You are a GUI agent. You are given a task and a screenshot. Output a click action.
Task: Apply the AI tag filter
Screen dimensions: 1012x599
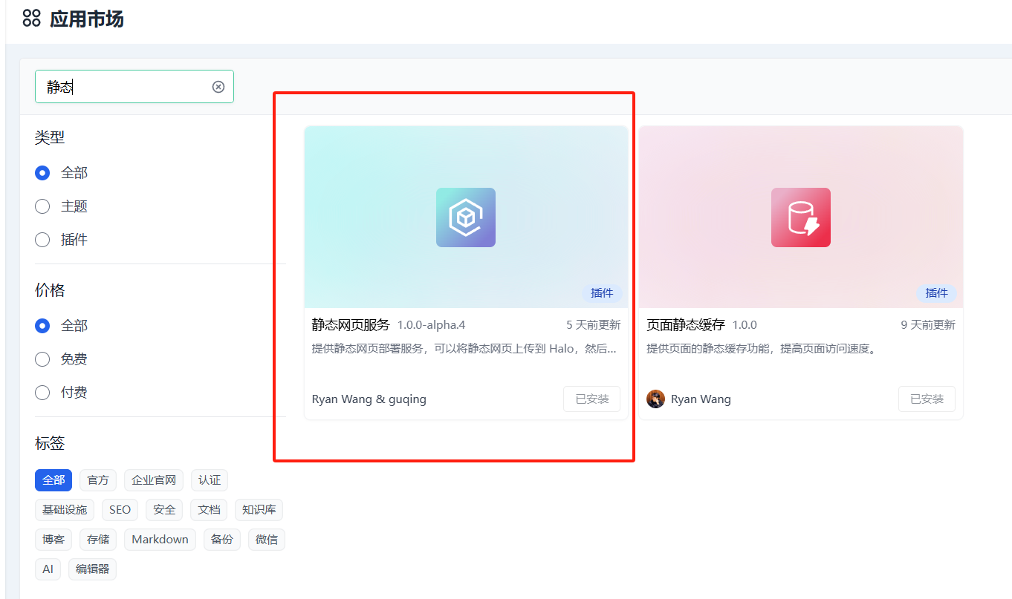point(48,569)
